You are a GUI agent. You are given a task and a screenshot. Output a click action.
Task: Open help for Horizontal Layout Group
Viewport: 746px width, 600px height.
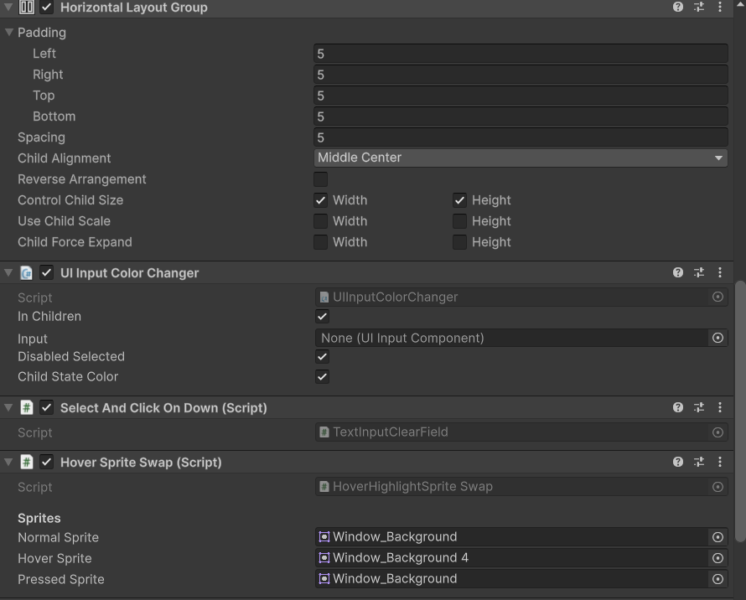[678, 8]
